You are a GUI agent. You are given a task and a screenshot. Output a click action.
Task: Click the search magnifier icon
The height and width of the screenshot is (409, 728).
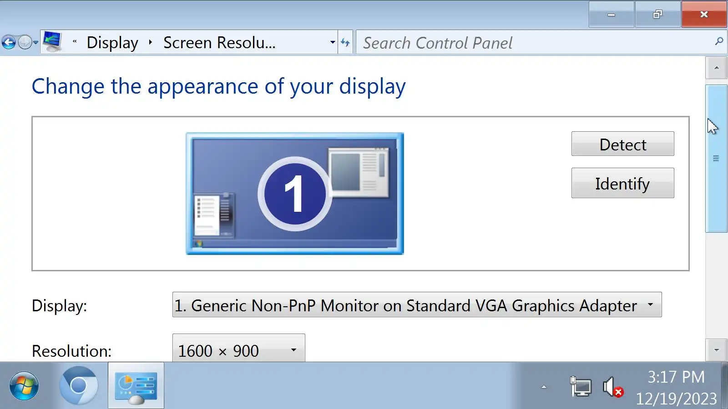(719, 41)
